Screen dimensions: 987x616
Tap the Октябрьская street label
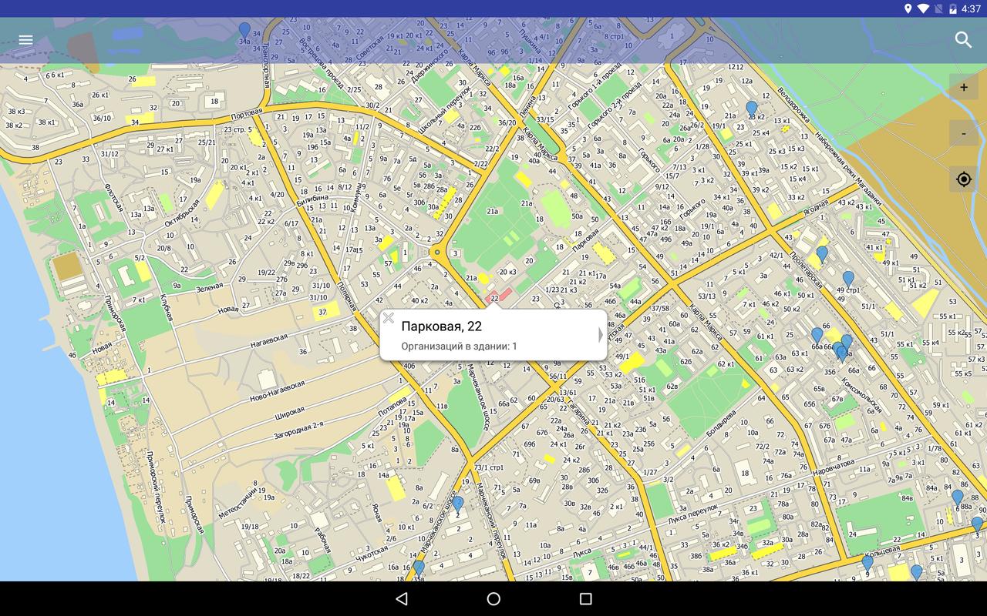pyautogui.click(x=182, y=213)
